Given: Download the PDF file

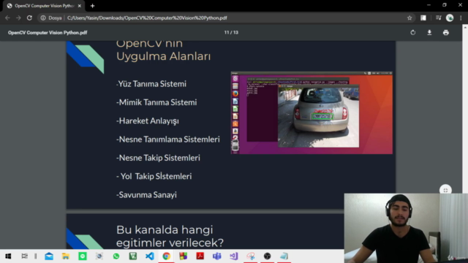Looking at the screenshot, I should 429,32.
